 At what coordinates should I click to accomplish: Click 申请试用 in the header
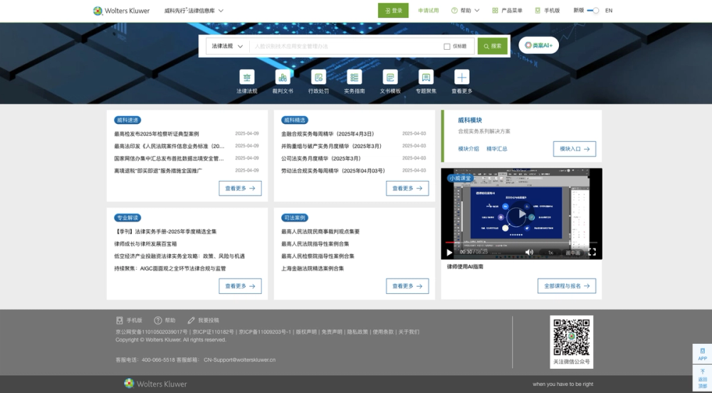[x=428, y=11]
